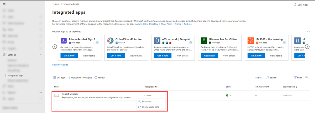View details of iPlanner Pro
The image size is (315, 113).
tap(229, 55)
